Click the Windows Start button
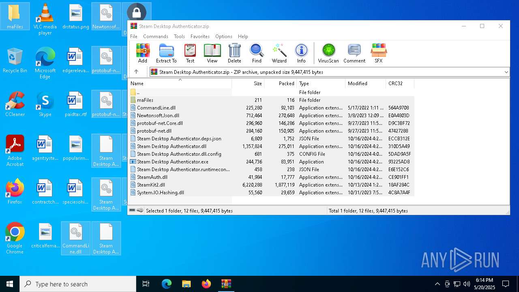This screenshot has height=292, width=519. click(10, 284)
